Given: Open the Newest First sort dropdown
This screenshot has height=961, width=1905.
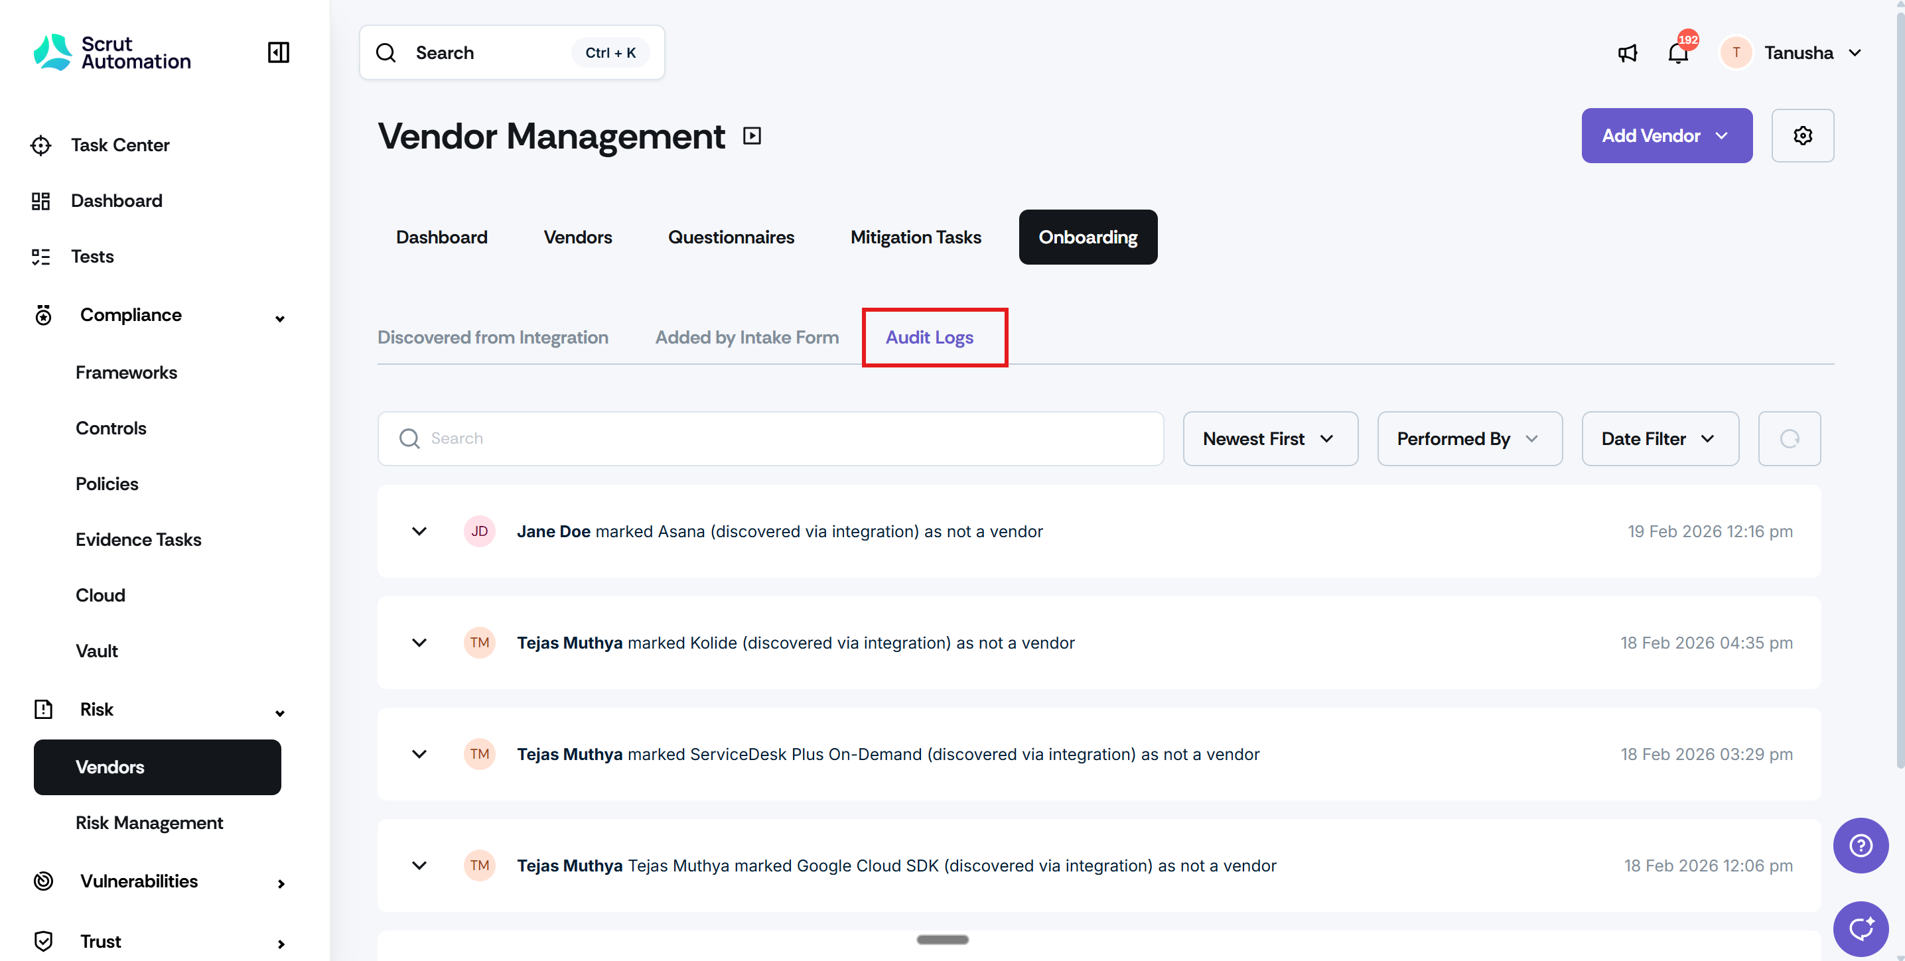Looking at the screenshot, I should [1270, 439].
